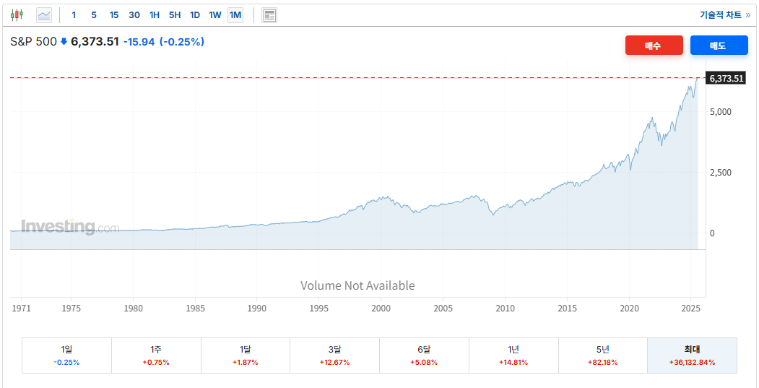This screenshot has height=388, width=759.
Task: Set chart interval to 5 minutes
Action: (94, 15)
